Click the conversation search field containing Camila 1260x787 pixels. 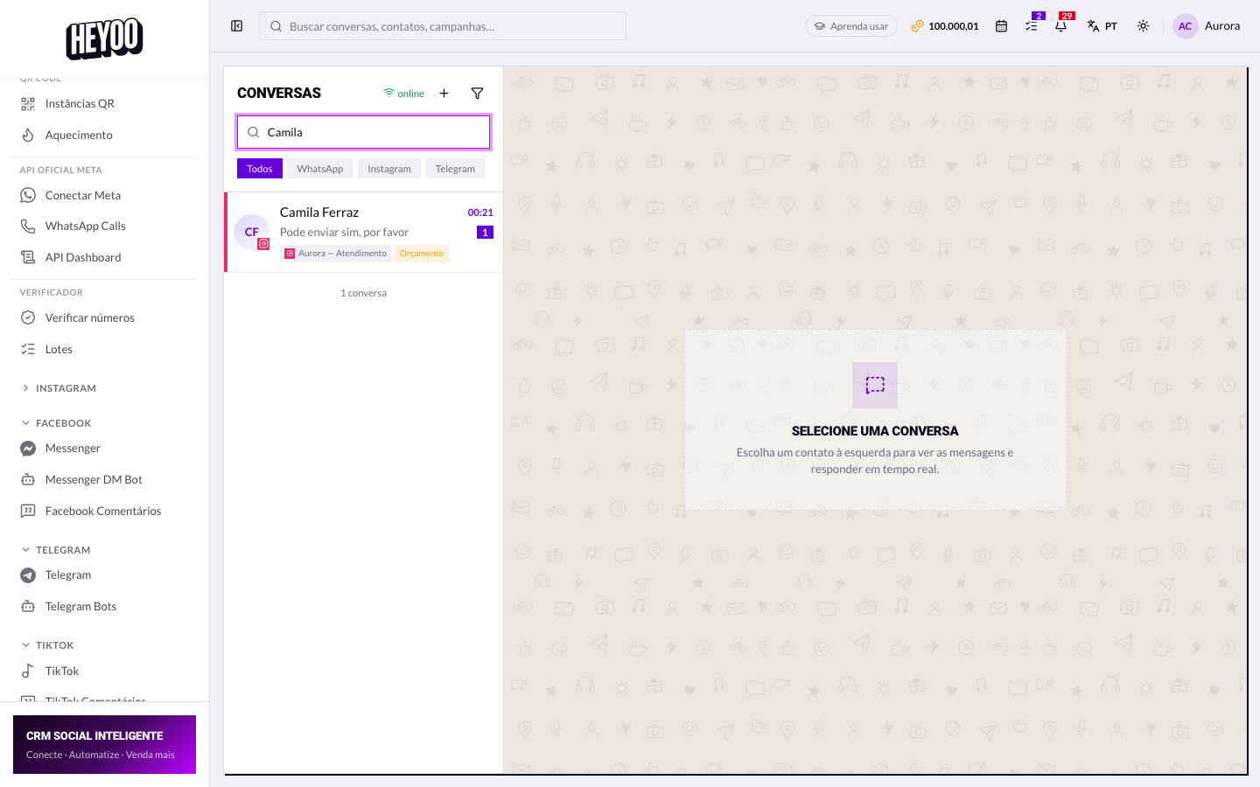click(x=364, y=132)
